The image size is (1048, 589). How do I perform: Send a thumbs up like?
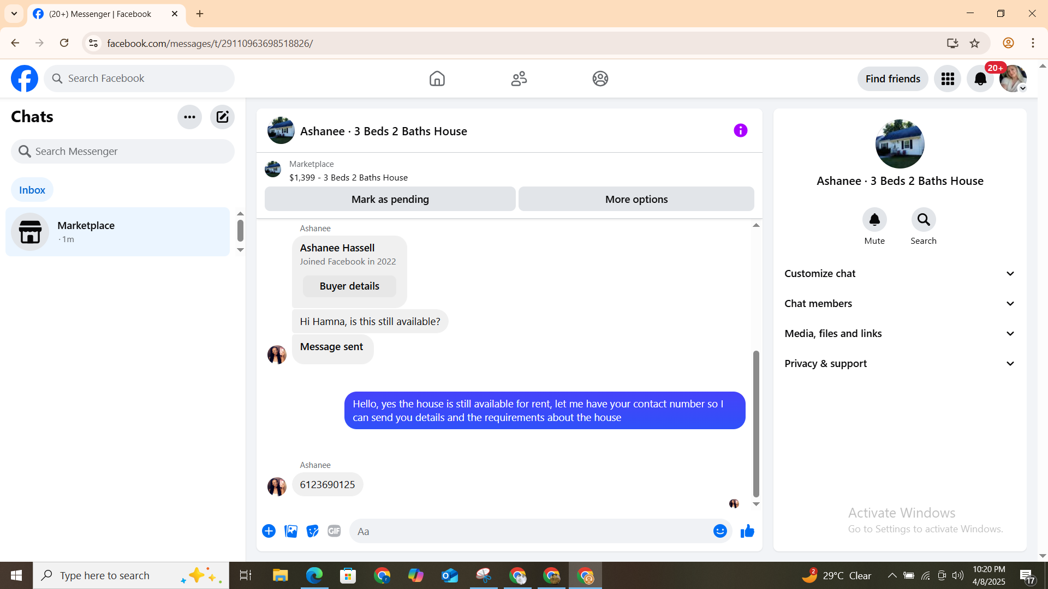tap(747, 531)
